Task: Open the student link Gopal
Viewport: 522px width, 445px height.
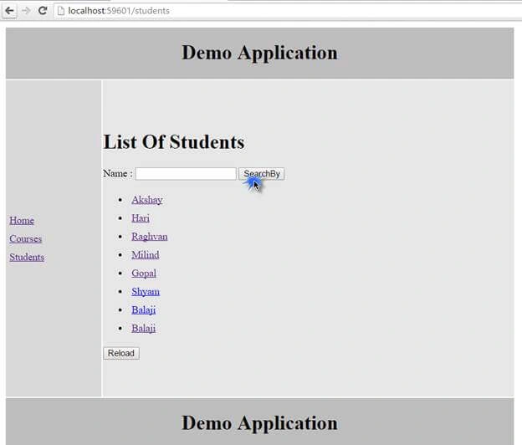Action: click(144, 274)
